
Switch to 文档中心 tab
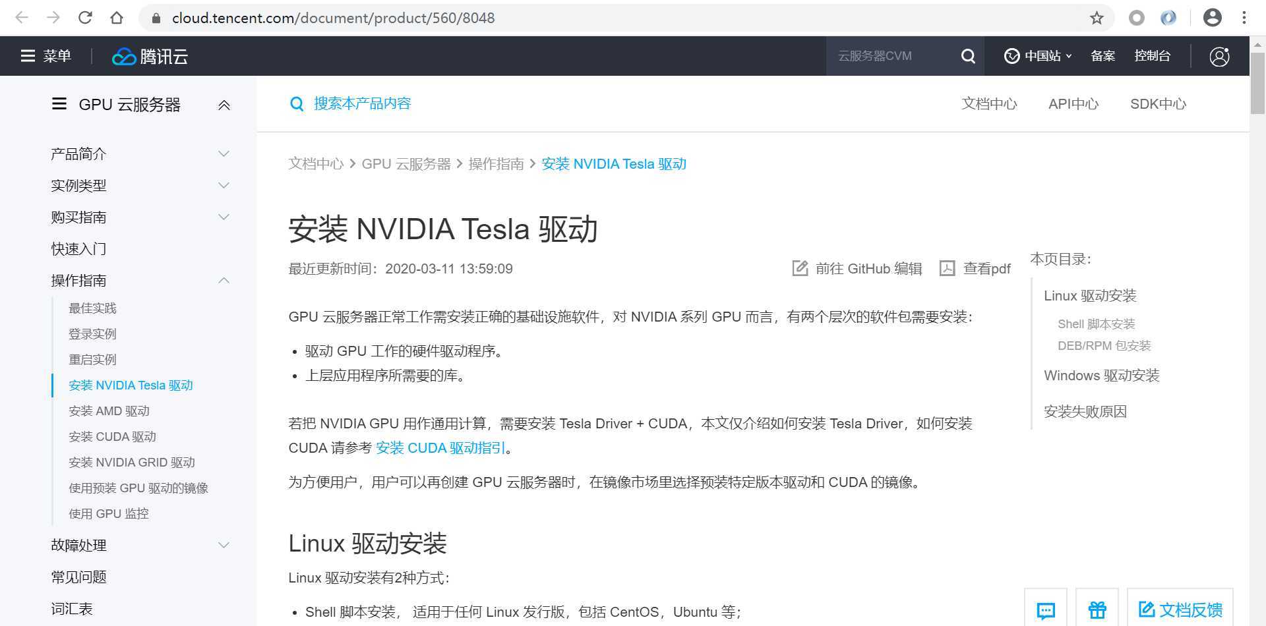click(989, 103)
